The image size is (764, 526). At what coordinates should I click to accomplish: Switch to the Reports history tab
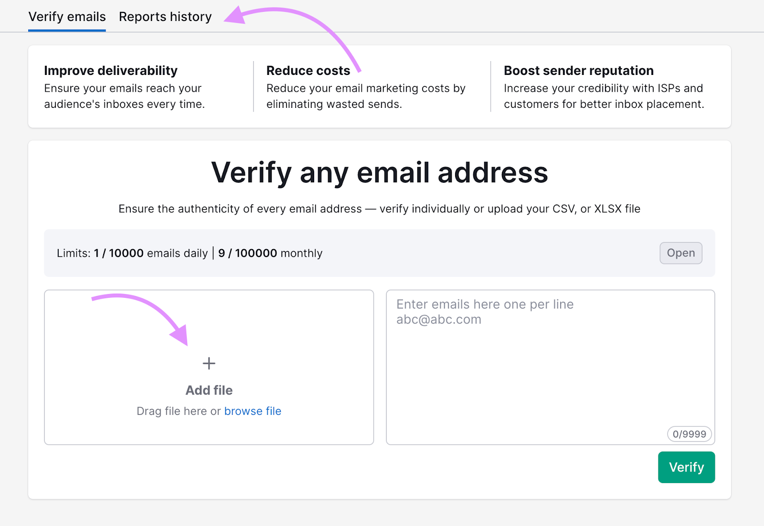click(x=165, y=17)
